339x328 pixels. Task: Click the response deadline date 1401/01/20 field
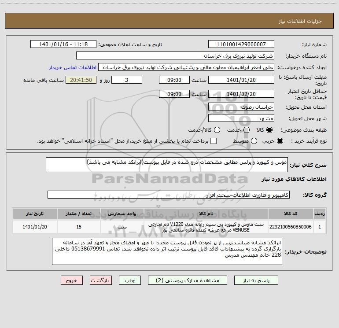tap(241, 80)
